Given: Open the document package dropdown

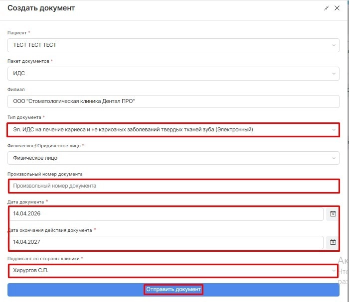Looking at the screenshot, I should pyautogui.click(x=334, y=74).
